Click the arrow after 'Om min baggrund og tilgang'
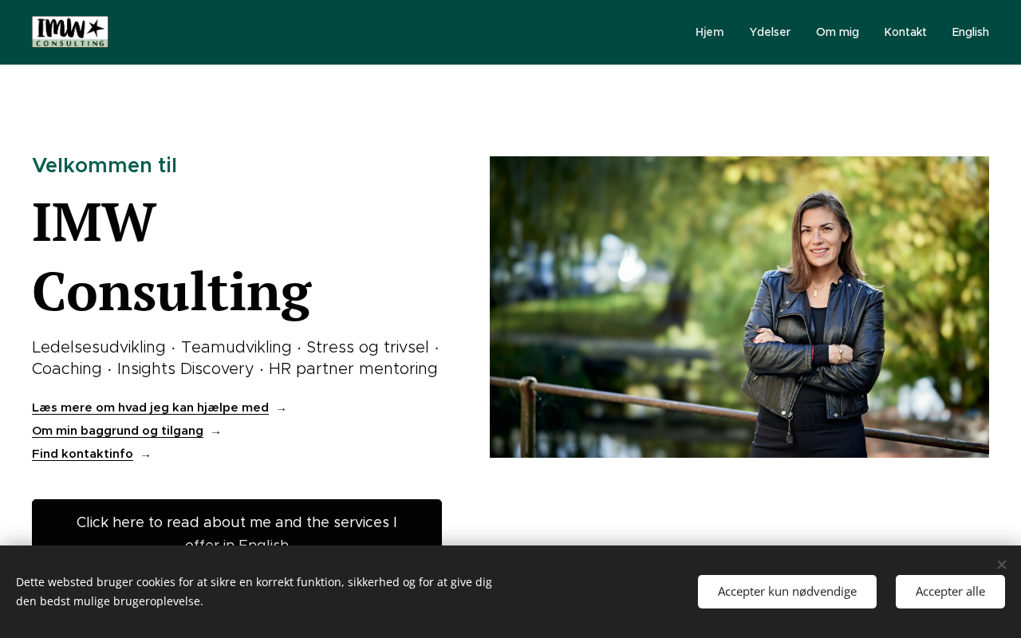The height and width of the screenshot is (638, 1021). click(216, 432)
